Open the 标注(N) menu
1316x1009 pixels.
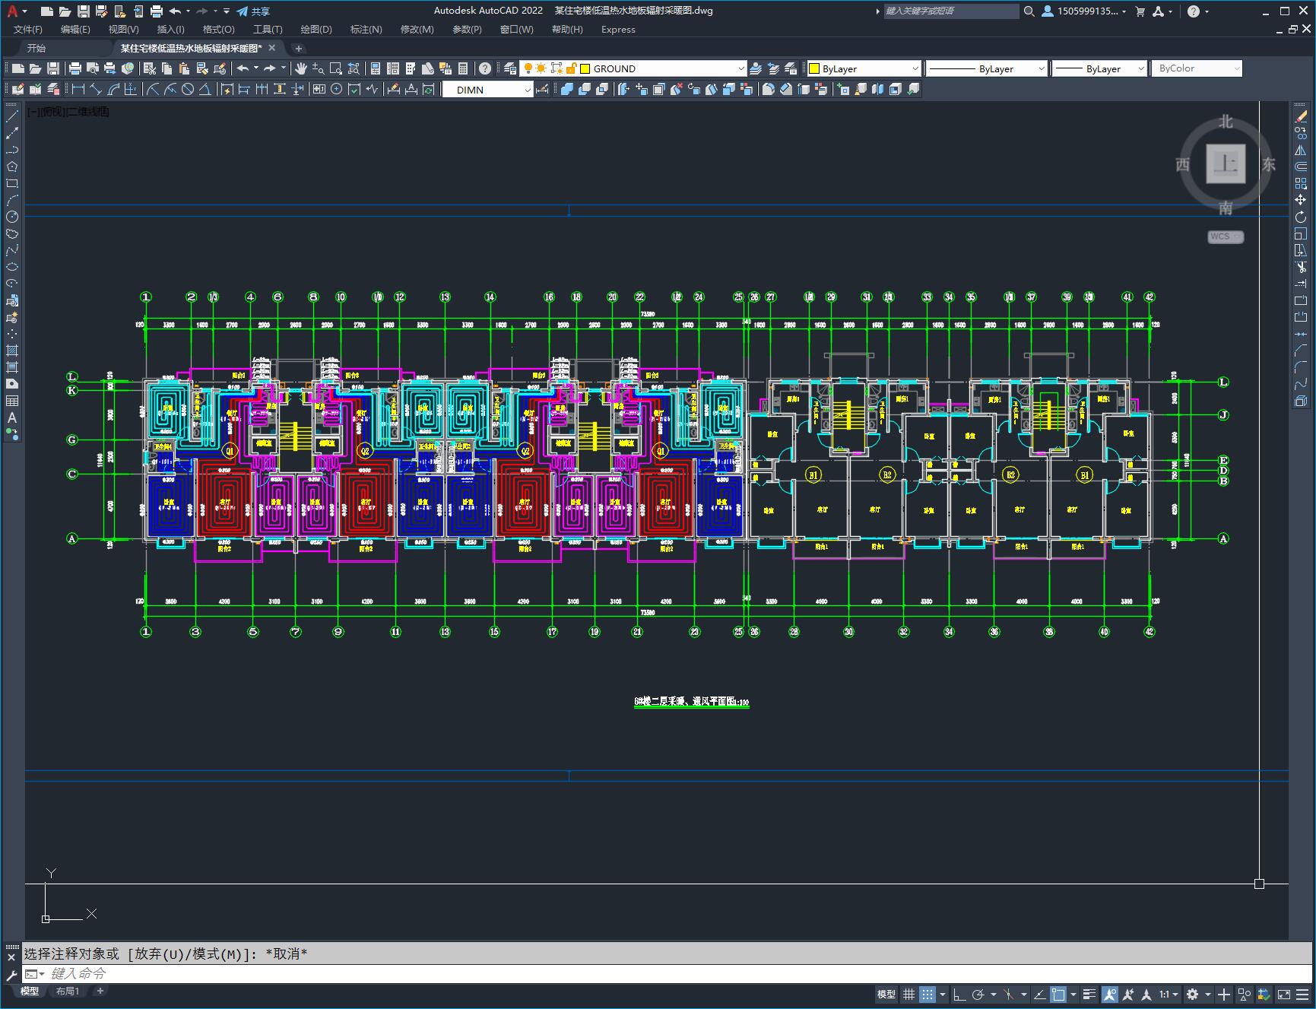click(366, 30)
